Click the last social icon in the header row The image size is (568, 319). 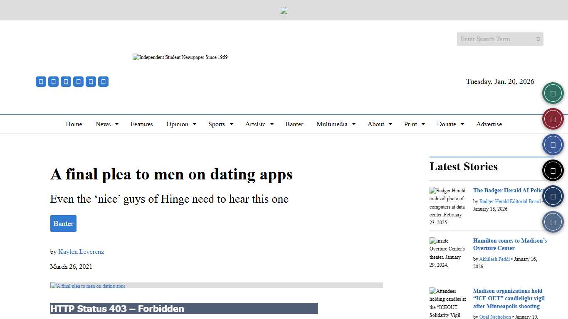[103, 81]
